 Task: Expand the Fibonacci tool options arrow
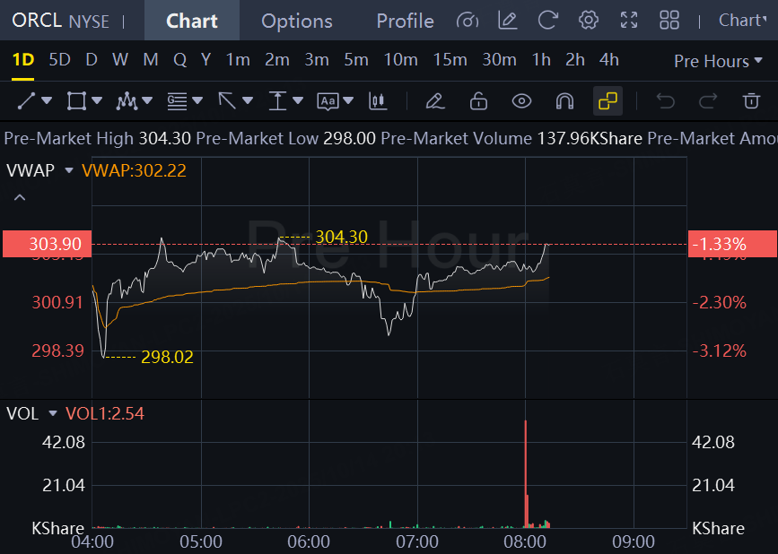click(197, 100)
